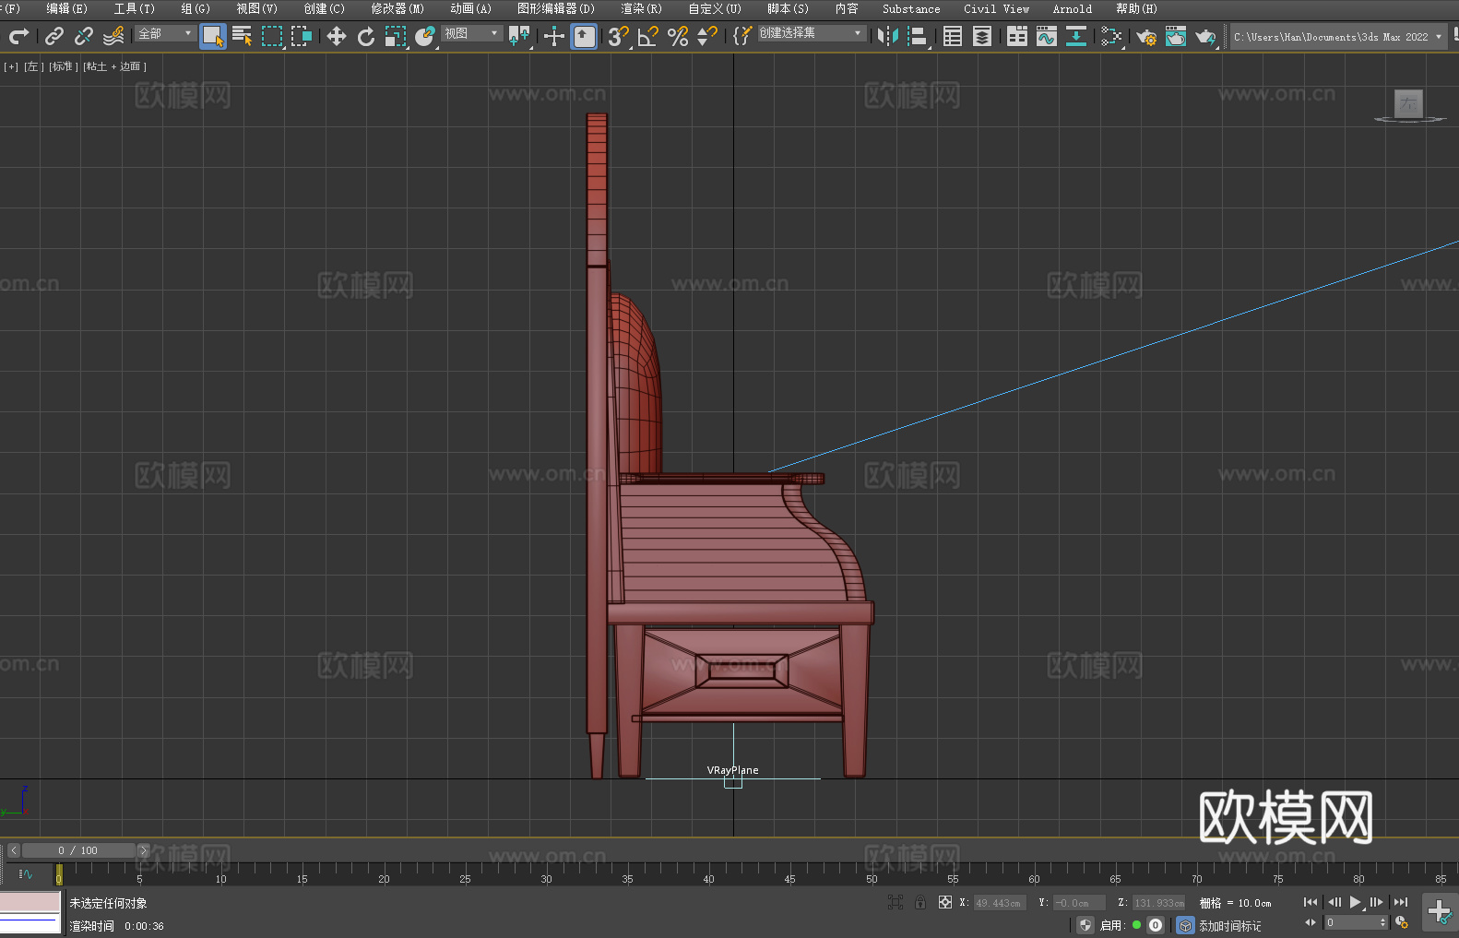Choose the Rectangular Selection Region icon
The width and height of the screenshot is (1459, 938).
tap(272, 36)
